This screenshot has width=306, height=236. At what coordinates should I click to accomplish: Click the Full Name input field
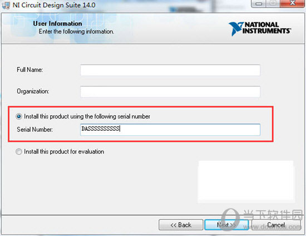click(170, 70)
